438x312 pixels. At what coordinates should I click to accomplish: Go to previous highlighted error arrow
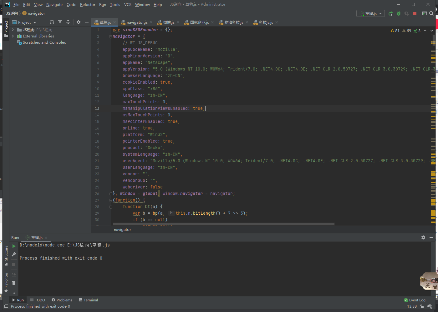click(425, 31)
